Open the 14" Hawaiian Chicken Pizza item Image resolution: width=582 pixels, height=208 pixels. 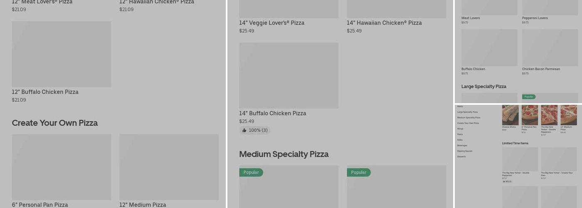(384, 23)
